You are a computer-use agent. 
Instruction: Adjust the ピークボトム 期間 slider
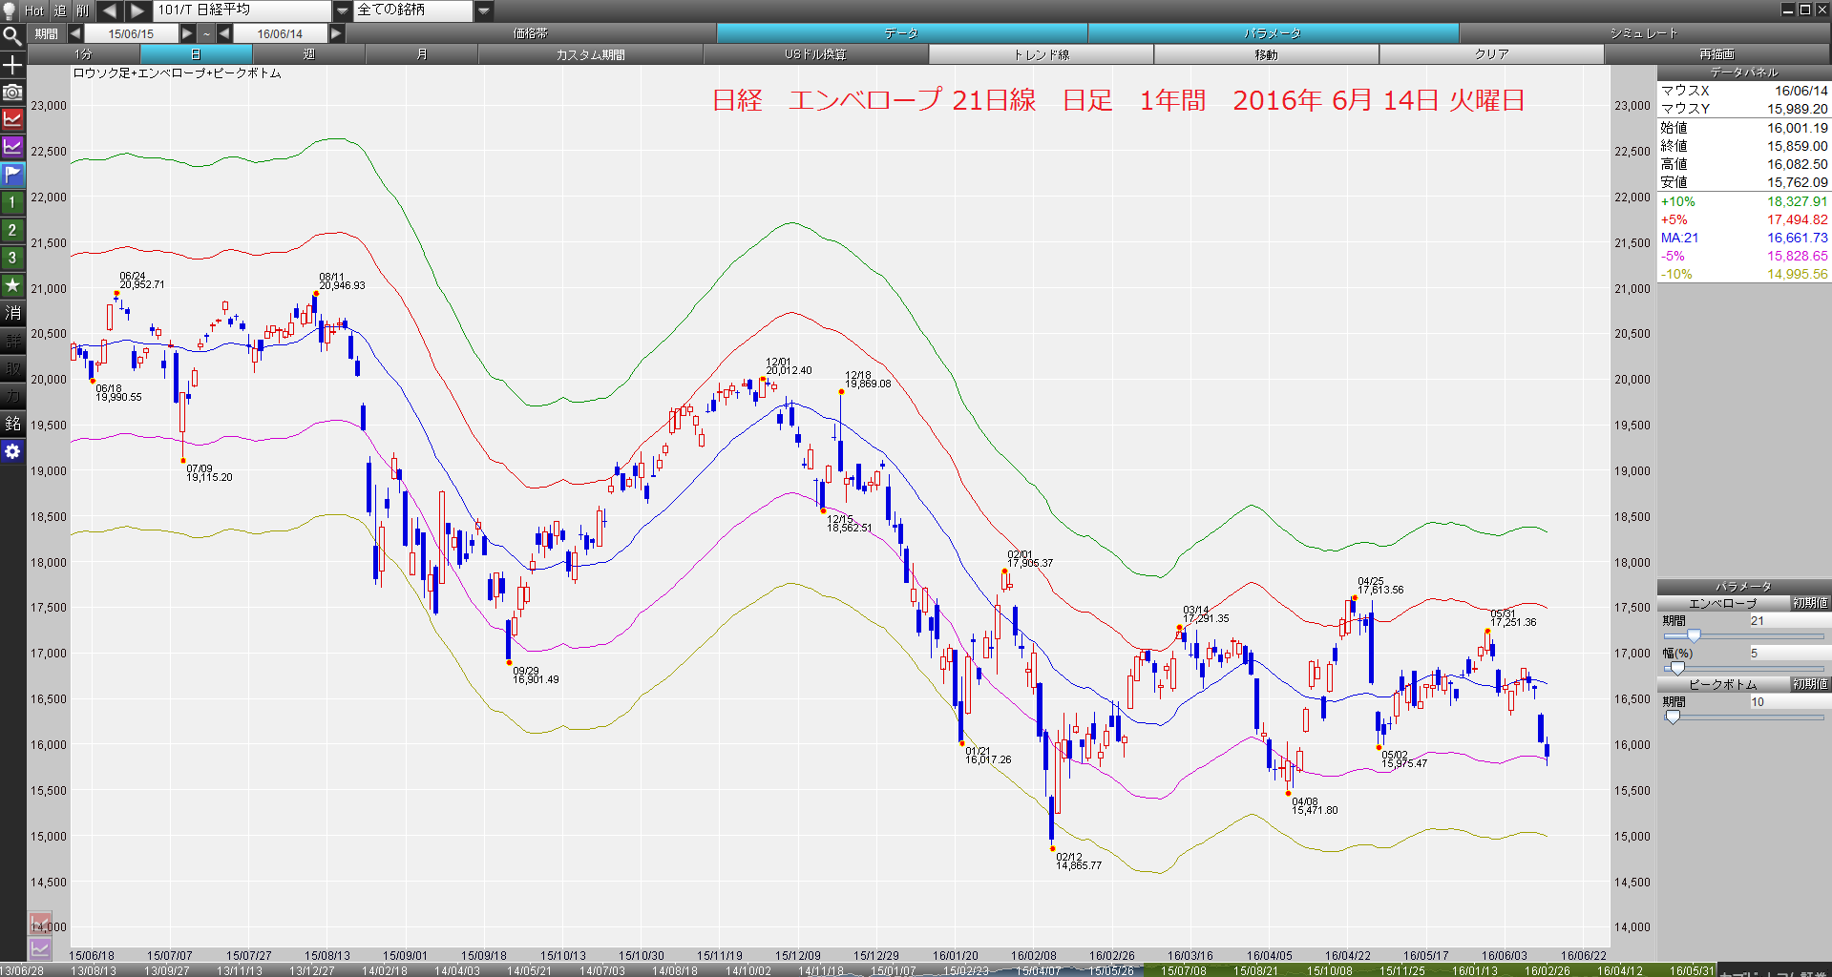tap(1673, 717)
